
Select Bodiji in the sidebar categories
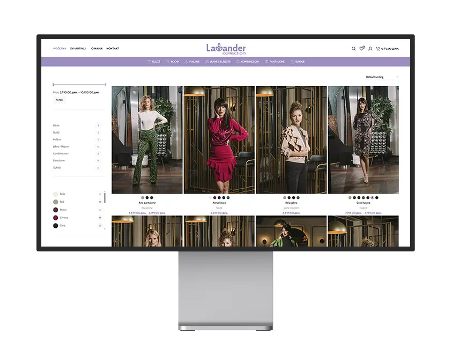click(56, 132)
